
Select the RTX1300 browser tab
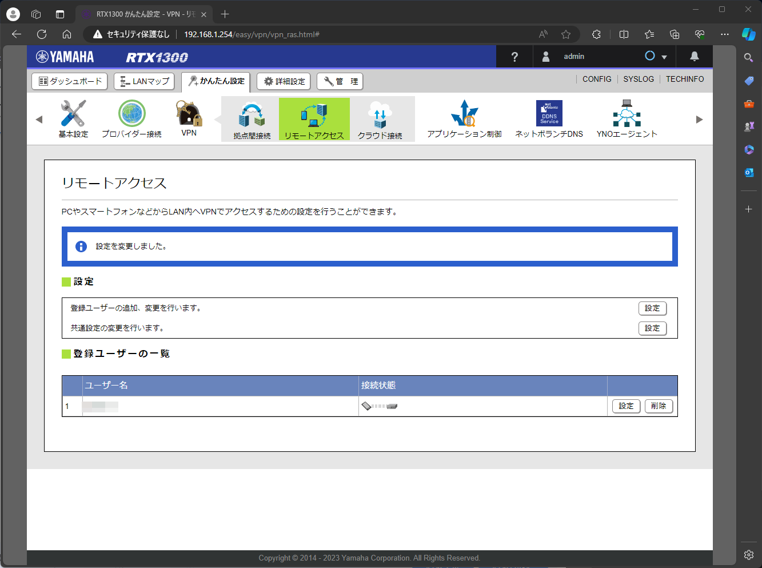coord(144,14)
